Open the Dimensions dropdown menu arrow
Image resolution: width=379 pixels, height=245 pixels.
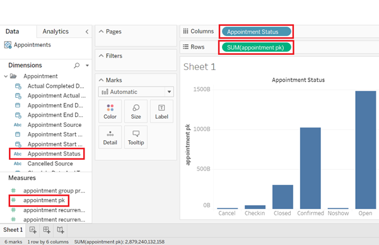[87, 66]
